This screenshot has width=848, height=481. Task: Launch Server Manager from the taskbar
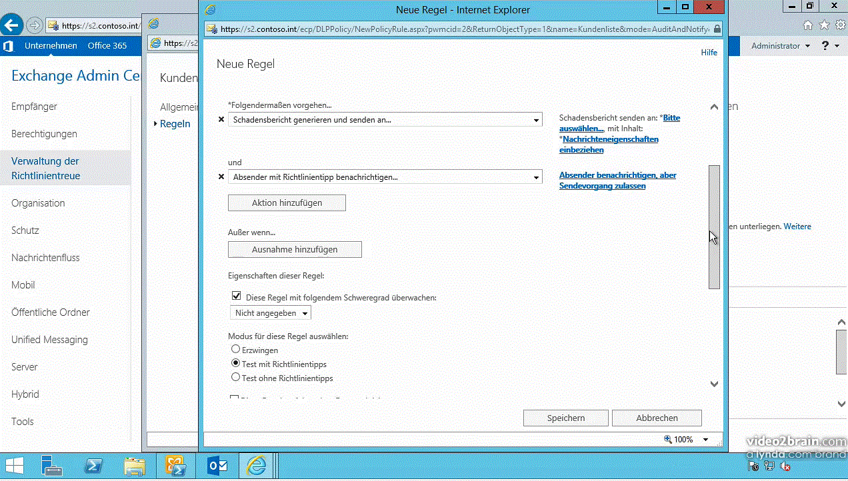coord(51,465)
